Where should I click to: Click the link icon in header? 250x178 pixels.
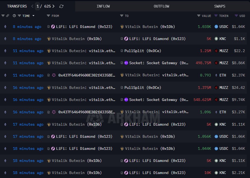click(x=8, y=16)
